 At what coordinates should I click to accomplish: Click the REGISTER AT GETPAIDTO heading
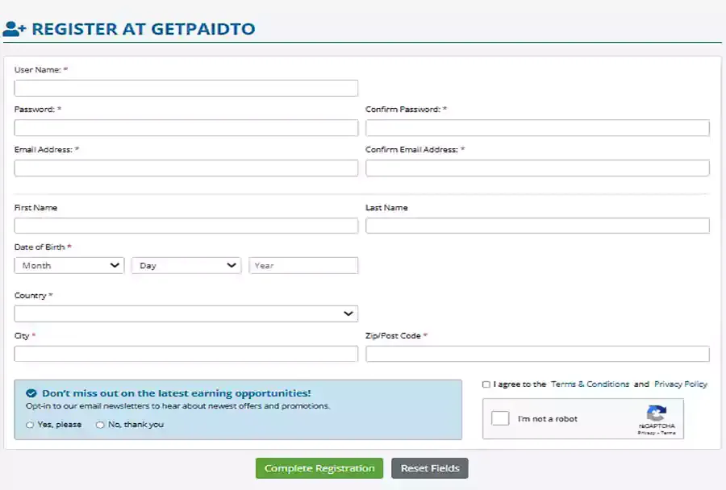click(144, 29)
